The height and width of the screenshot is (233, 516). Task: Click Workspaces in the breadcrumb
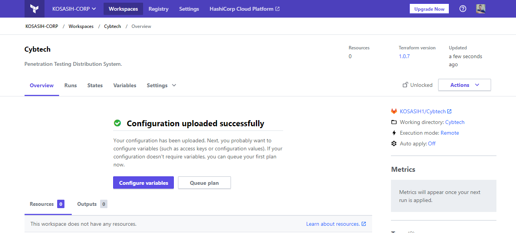[81, 26]
